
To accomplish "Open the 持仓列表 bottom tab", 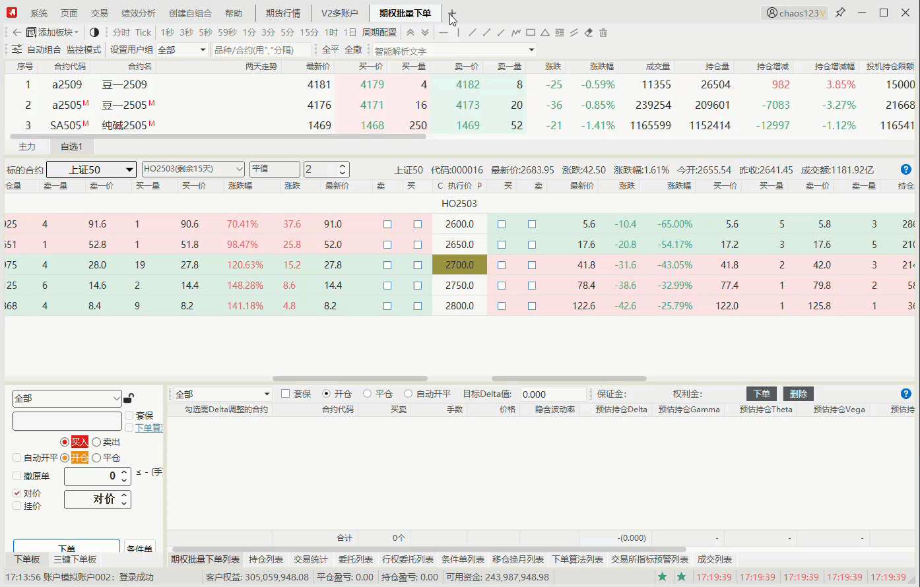I will [x=266, y=559].
